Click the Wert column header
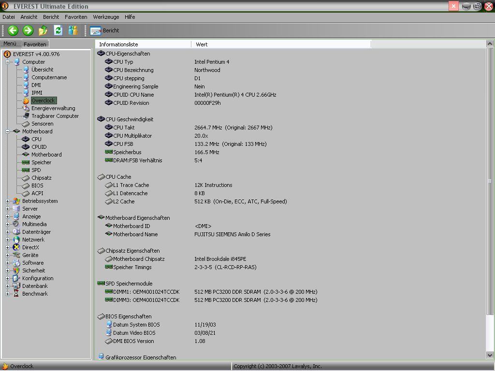Image resolution: width=495 pixels, height=371 pixels. pos(281,44)
